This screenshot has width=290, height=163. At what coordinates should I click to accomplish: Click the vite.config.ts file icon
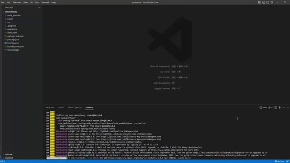point(5,50)
